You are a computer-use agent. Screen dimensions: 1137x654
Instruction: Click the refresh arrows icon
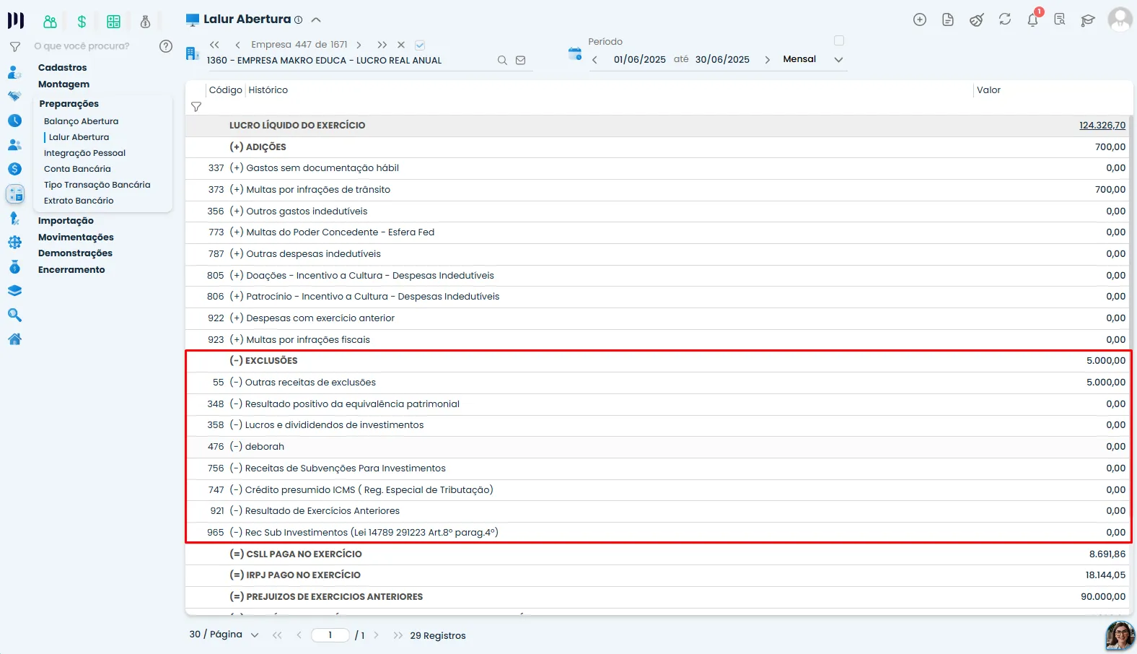tap(1005, 19)
